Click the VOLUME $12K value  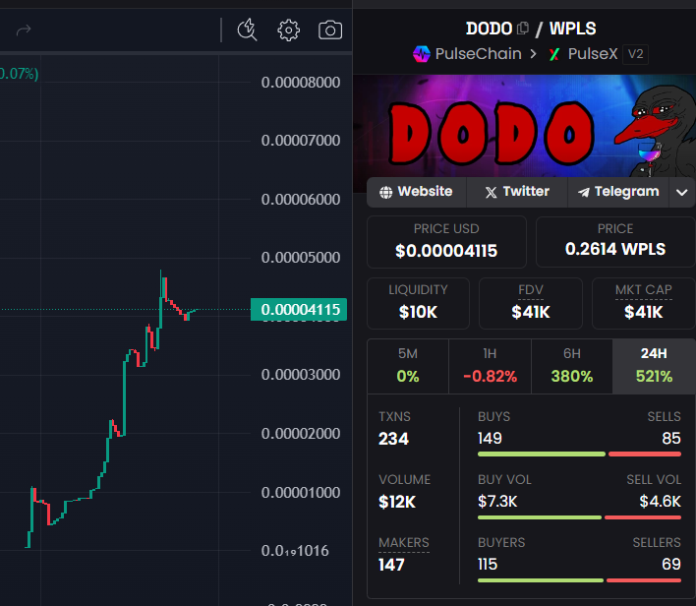click(397, 502)
